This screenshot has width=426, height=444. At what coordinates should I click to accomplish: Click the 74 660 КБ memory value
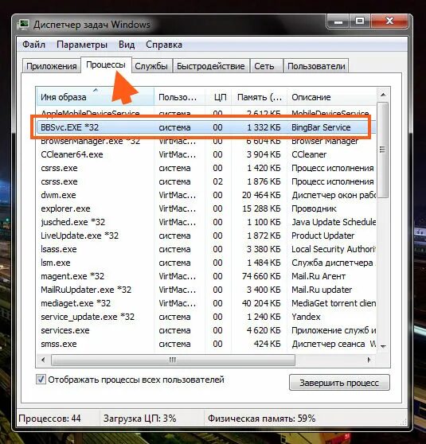pos(261,276)
